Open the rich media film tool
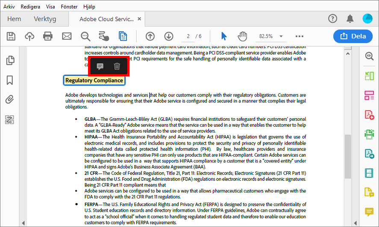 pyautogui.click(x=369, y=173)
